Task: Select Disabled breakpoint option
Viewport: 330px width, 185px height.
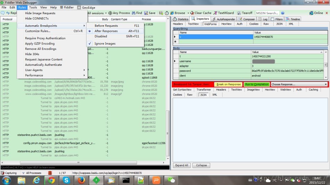Action: [115, 36]
